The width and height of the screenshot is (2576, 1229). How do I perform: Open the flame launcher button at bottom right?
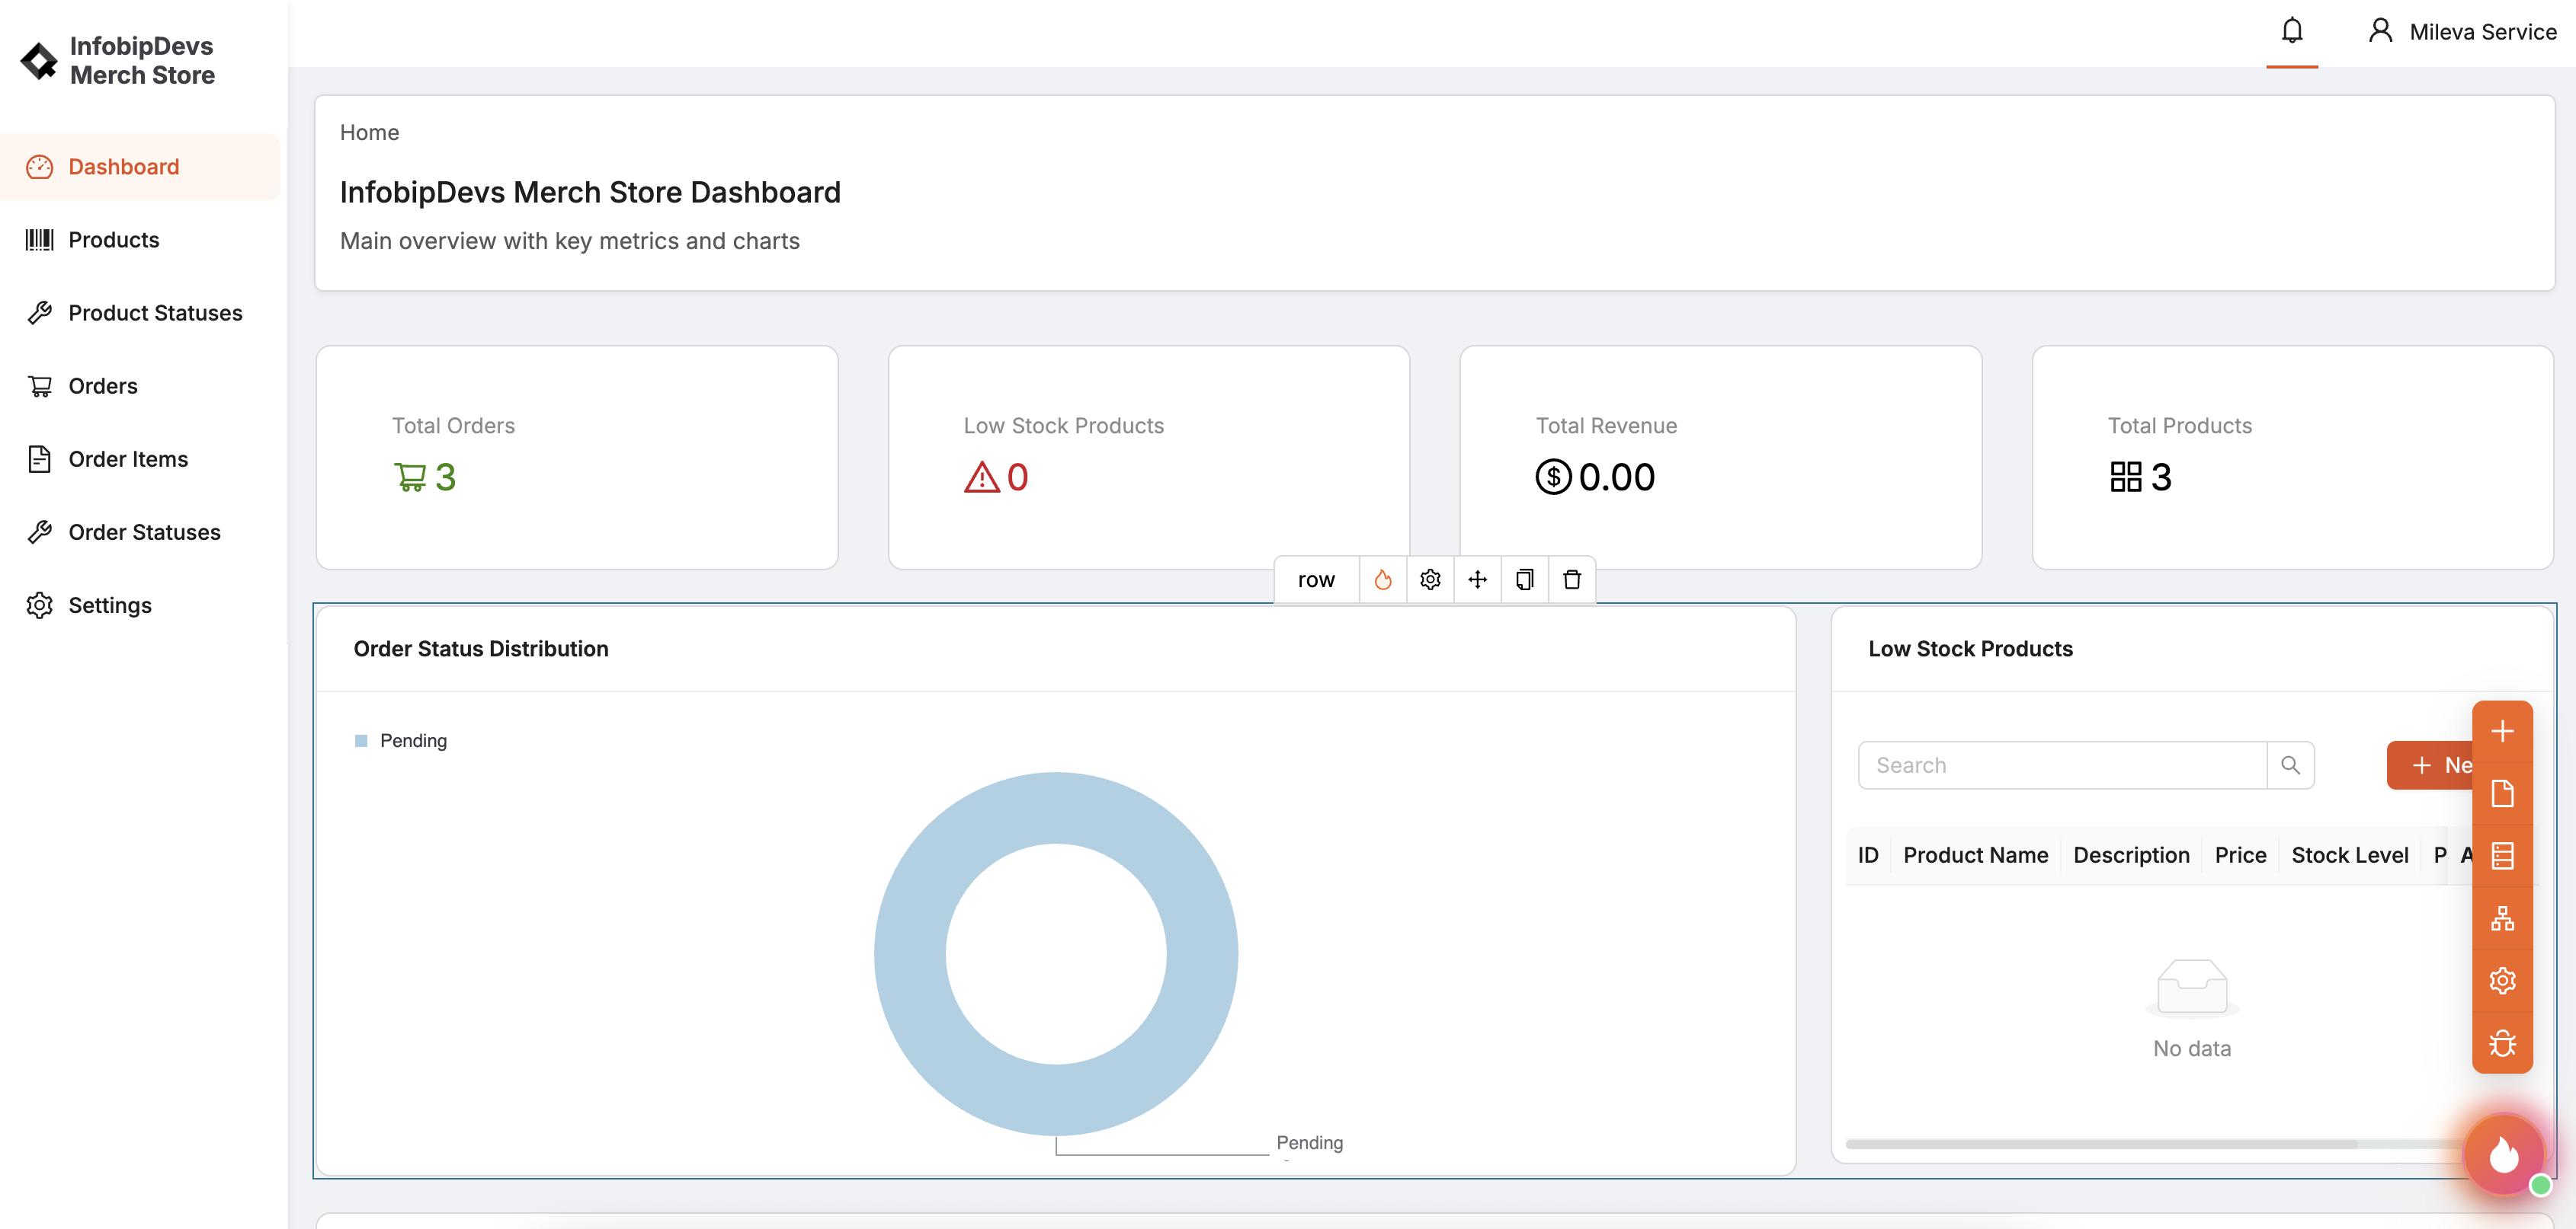point(2504,1154)
